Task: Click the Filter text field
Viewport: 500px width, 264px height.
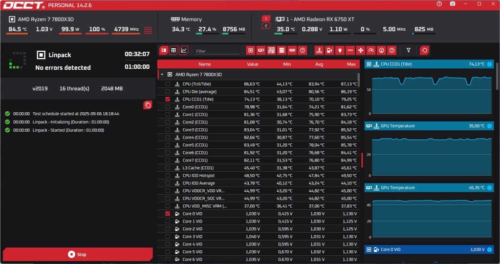Action: pos(217,51)
